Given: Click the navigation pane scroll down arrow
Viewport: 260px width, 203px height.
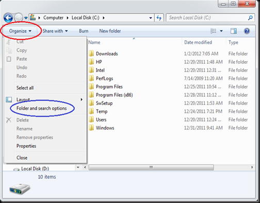Looking at the screenshot, I should click(78, 167).
